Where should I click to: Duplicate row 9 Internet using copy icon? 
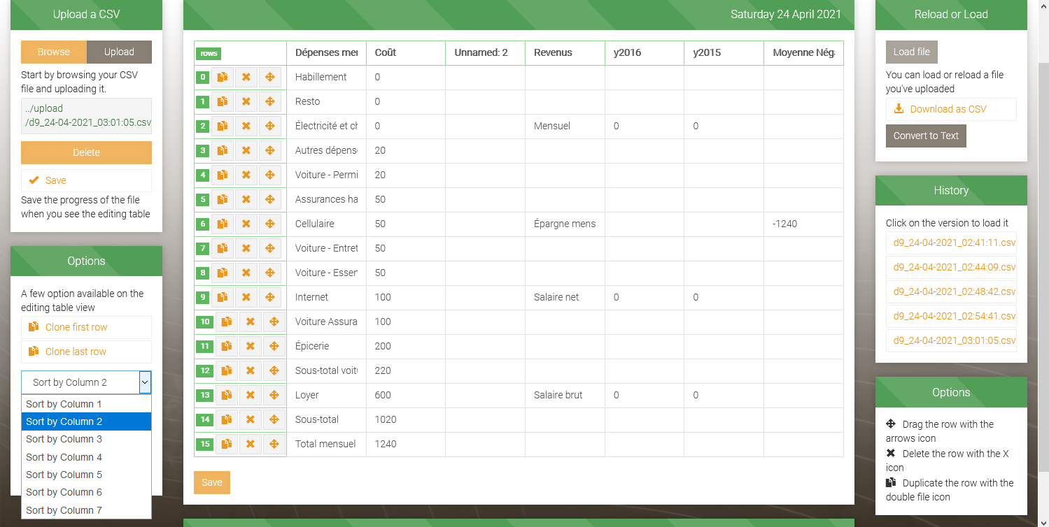[223, 298]
